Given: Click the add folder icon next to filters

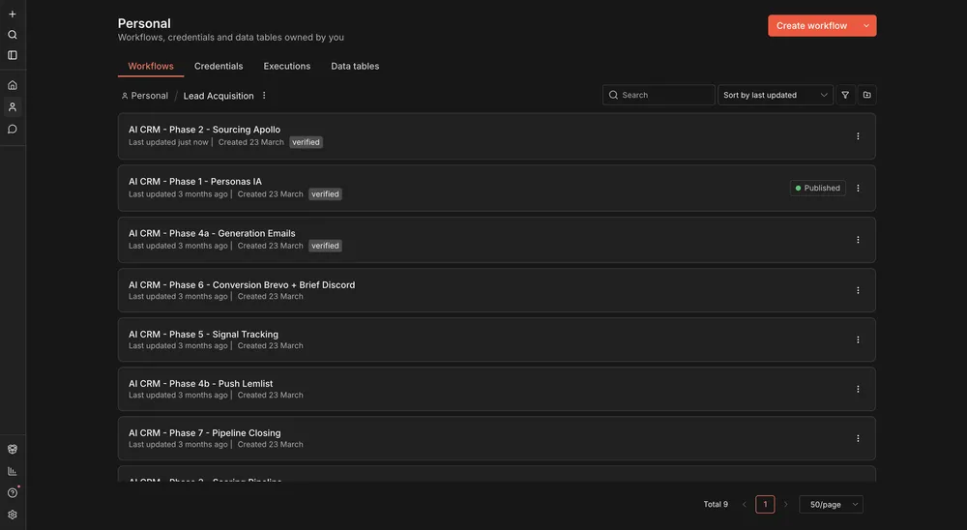Looking at the screenshot, I should [x=866, y=95].
